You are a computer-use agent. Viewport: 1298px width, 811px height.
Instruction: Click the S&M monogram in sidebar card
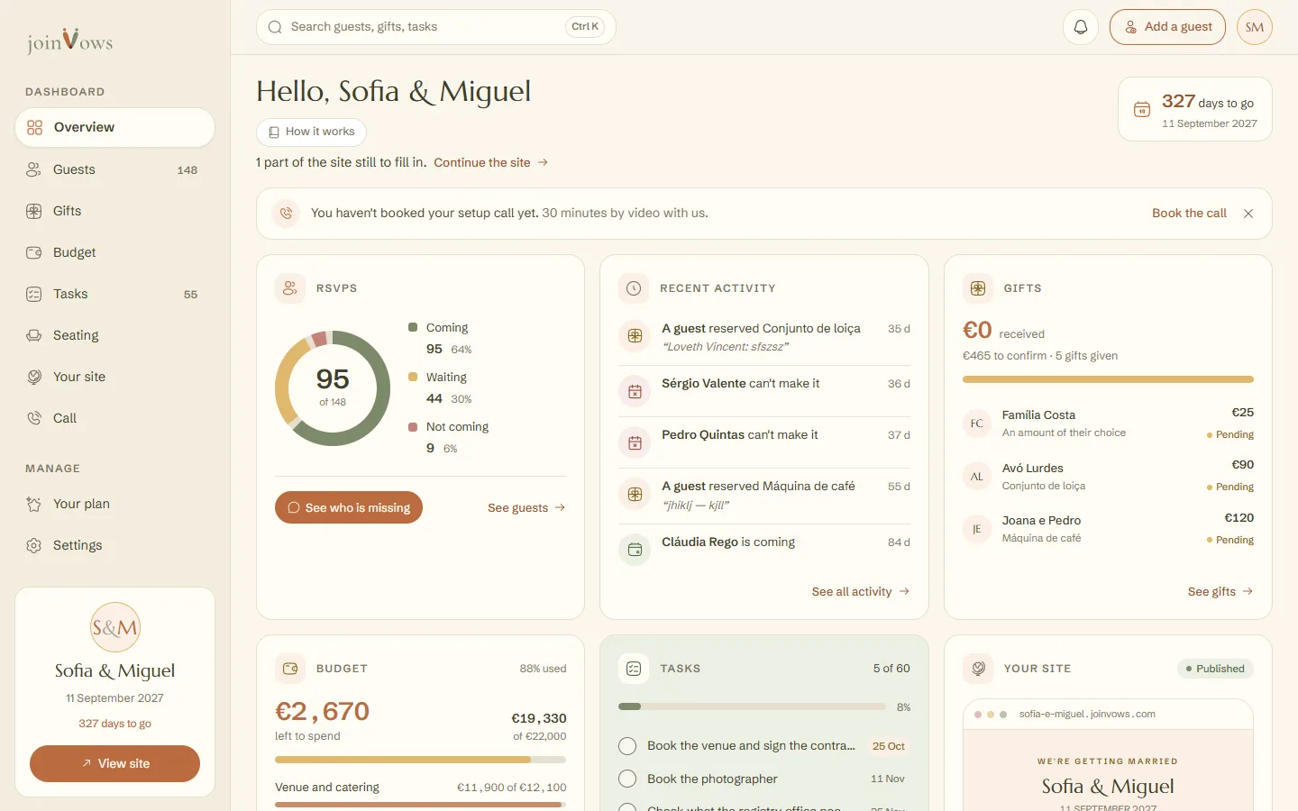pyautogui.click(x=115, y=627)
